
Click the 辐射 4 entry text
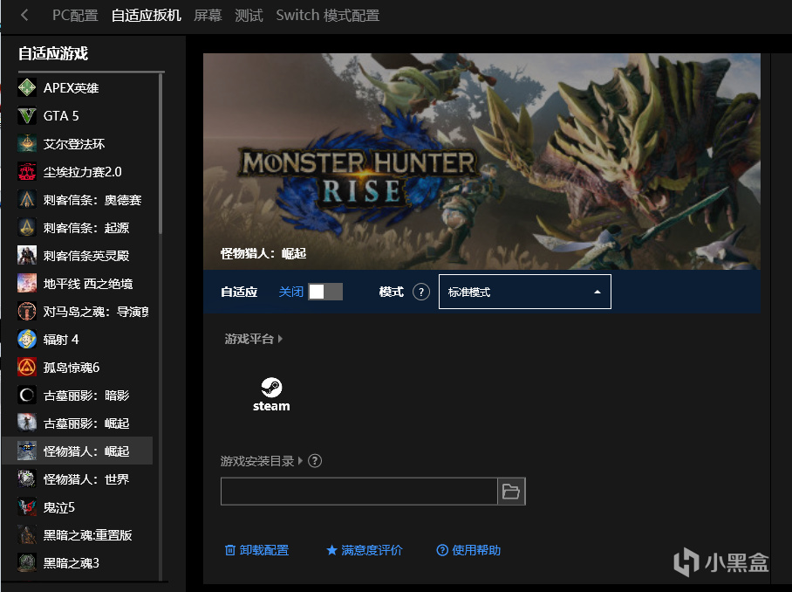[61, 340]
